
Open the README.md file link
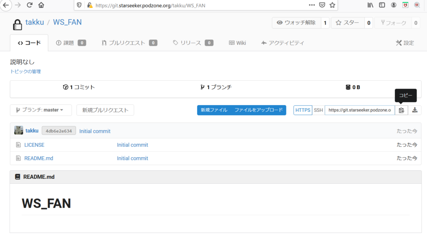[38, 158]
